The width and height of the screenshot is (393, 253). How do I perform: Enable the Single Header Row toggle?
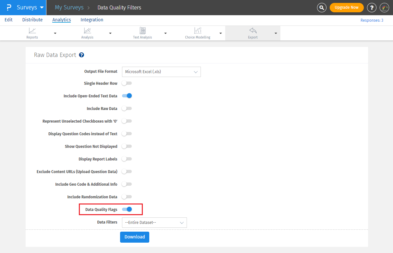(127, 83)
